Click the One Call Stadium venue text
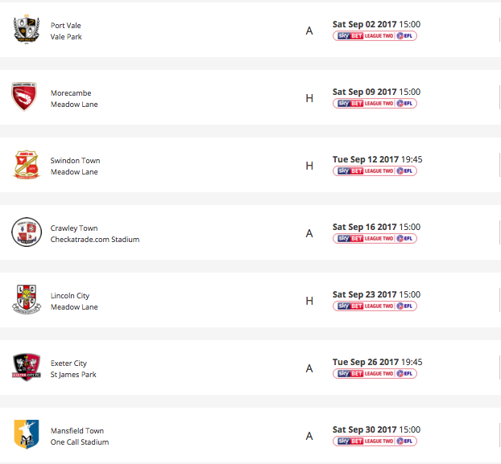Image resolution: width=501 pixels, height=464 pixels. pyautogui.click(x=80, y=442)
